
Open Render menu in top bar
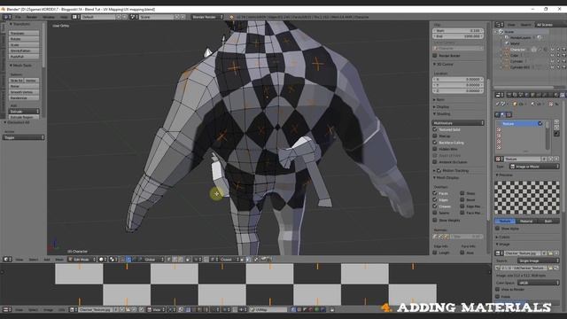(x=32, y=17)
